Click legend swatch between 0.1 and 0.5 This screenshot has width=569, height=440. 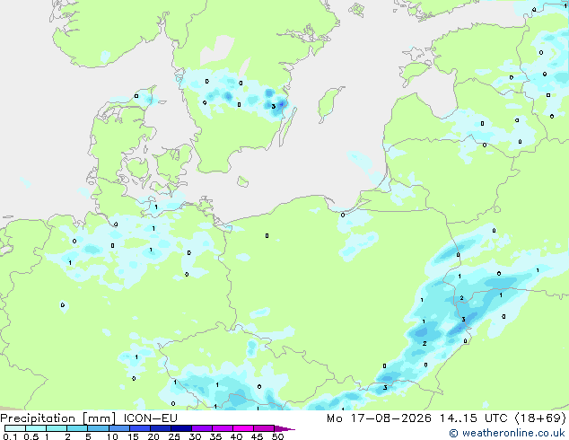[x=15, y=428]
